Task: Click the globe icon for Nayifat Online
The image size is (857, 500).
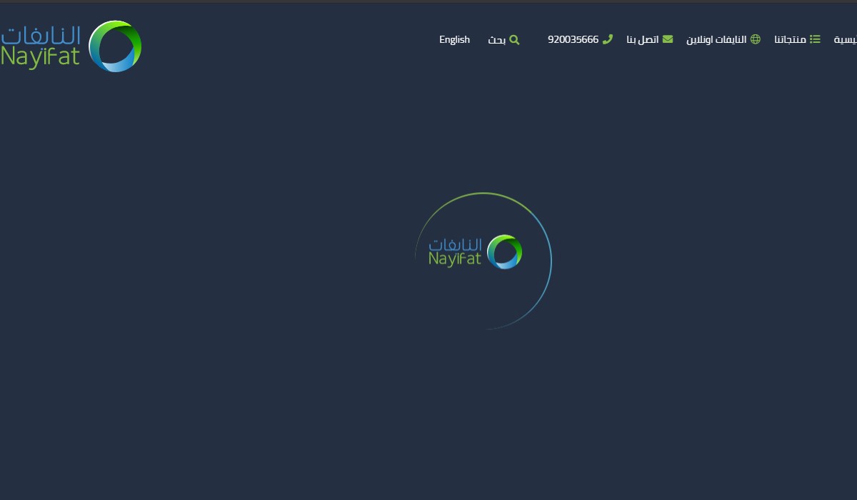Action: (756, 39)
